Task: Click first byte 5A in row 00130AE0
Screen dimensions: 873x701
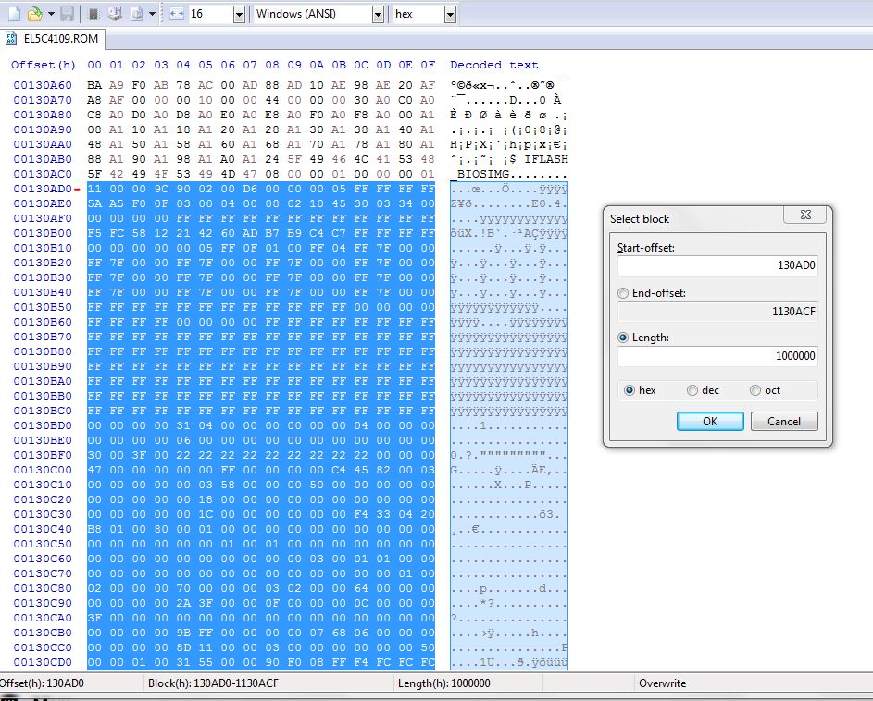Action: pos(94,203)
